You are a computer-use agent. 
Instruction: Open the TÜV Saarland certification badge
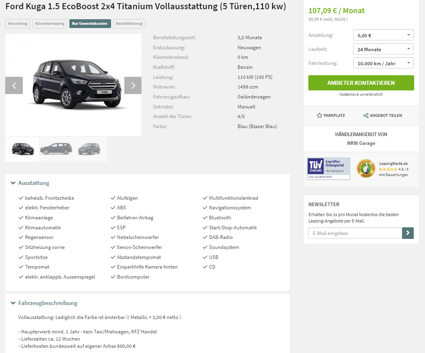click(328, 169)
